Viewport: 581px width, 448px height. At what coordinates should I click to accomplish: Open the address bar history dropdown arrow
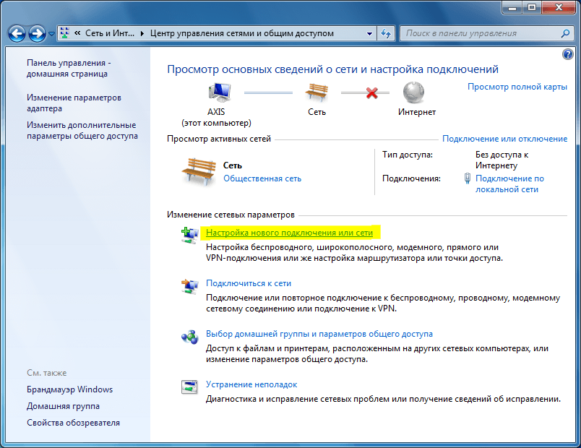369,33
